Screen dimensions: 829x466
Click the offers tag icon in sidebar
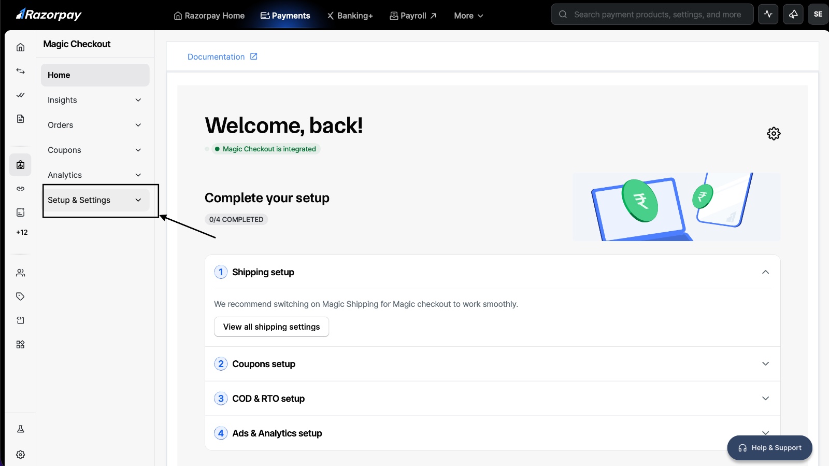[20, 296]
